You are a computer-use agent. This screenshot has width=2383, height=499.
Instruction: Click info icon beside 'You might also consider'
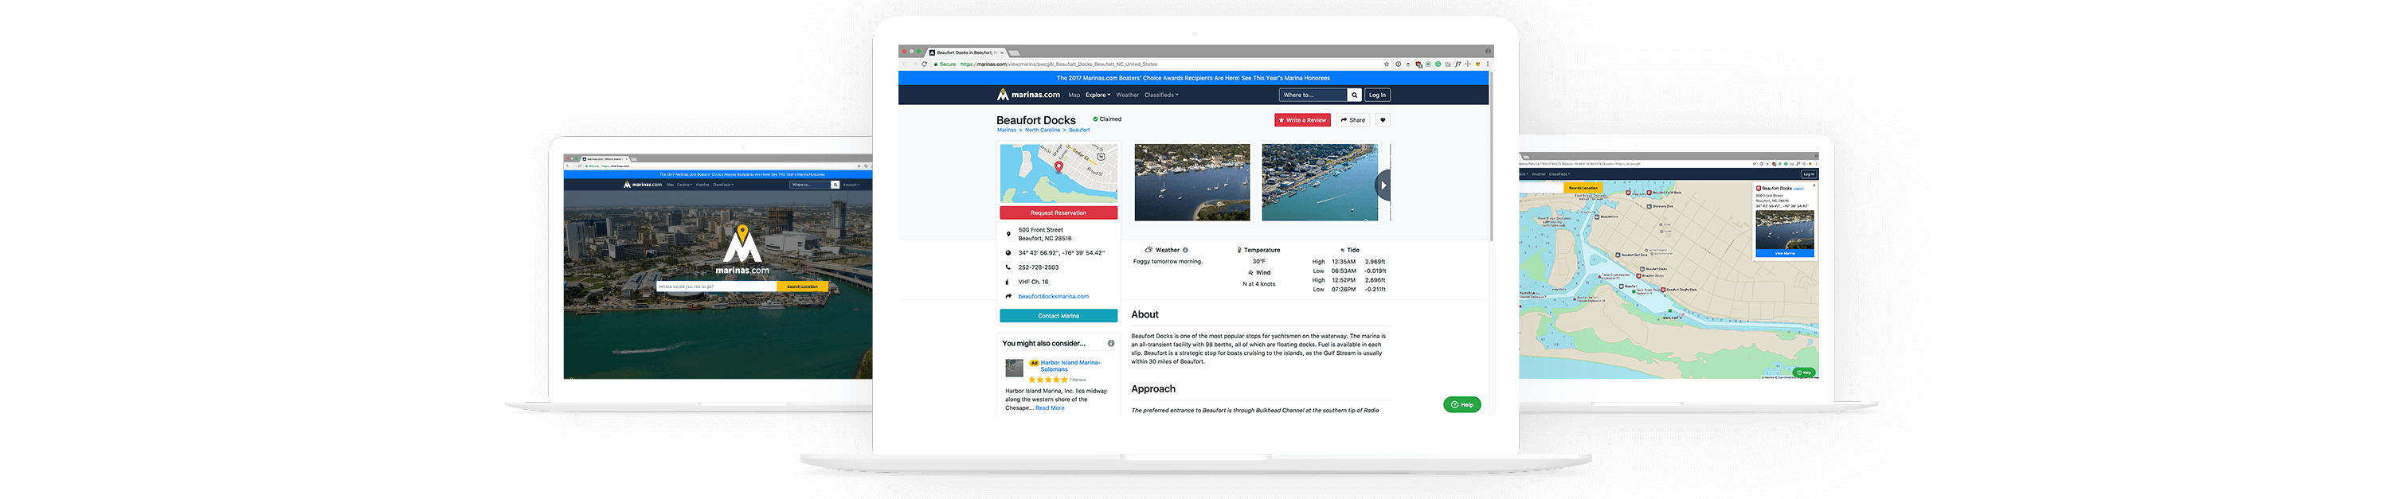click(1111, 343)
